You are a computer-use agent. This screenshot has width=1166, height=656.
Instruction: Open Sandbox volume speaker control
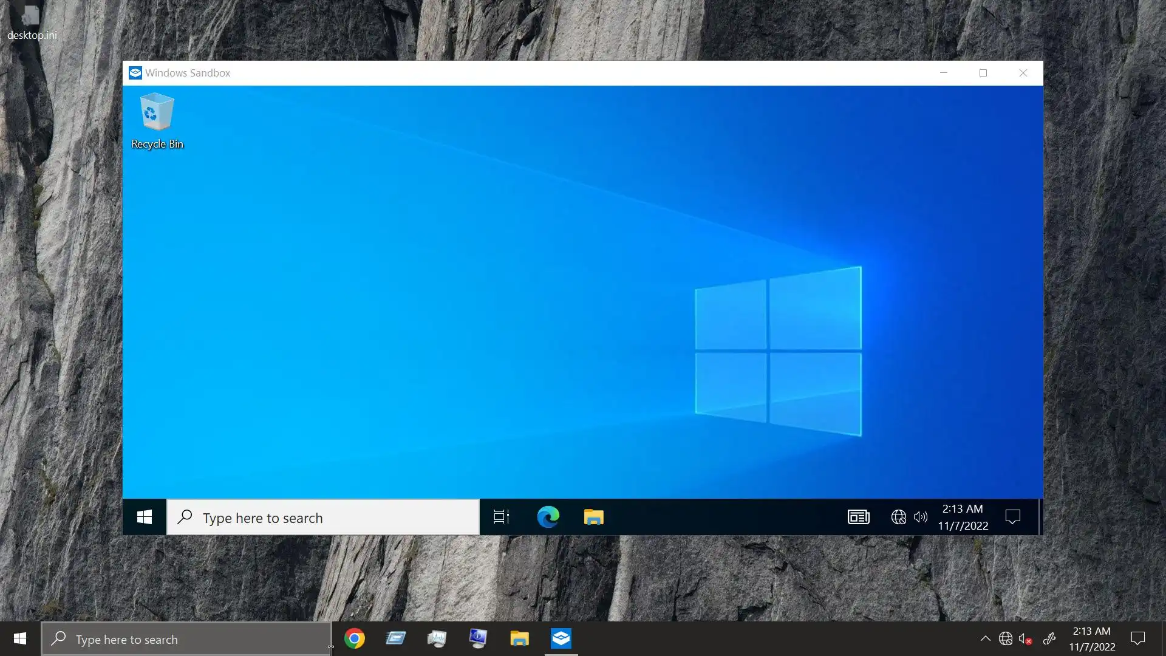click(921, 517)
